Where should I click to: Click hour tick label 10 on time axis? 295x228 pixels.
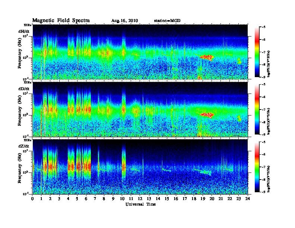(122, 199)
